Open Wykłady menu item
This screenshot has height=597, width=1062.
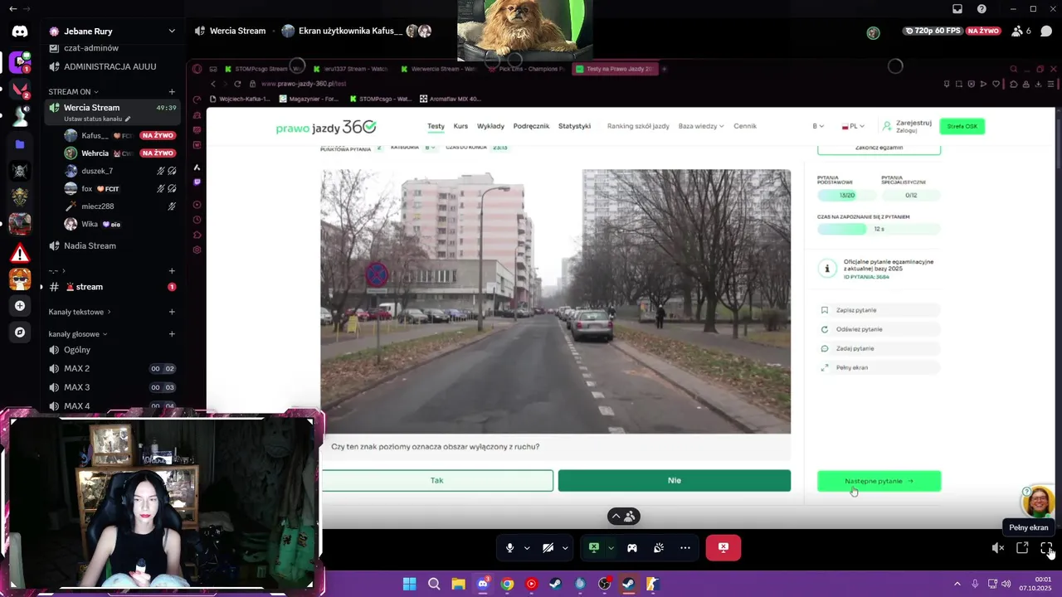[x=490, y=126]
